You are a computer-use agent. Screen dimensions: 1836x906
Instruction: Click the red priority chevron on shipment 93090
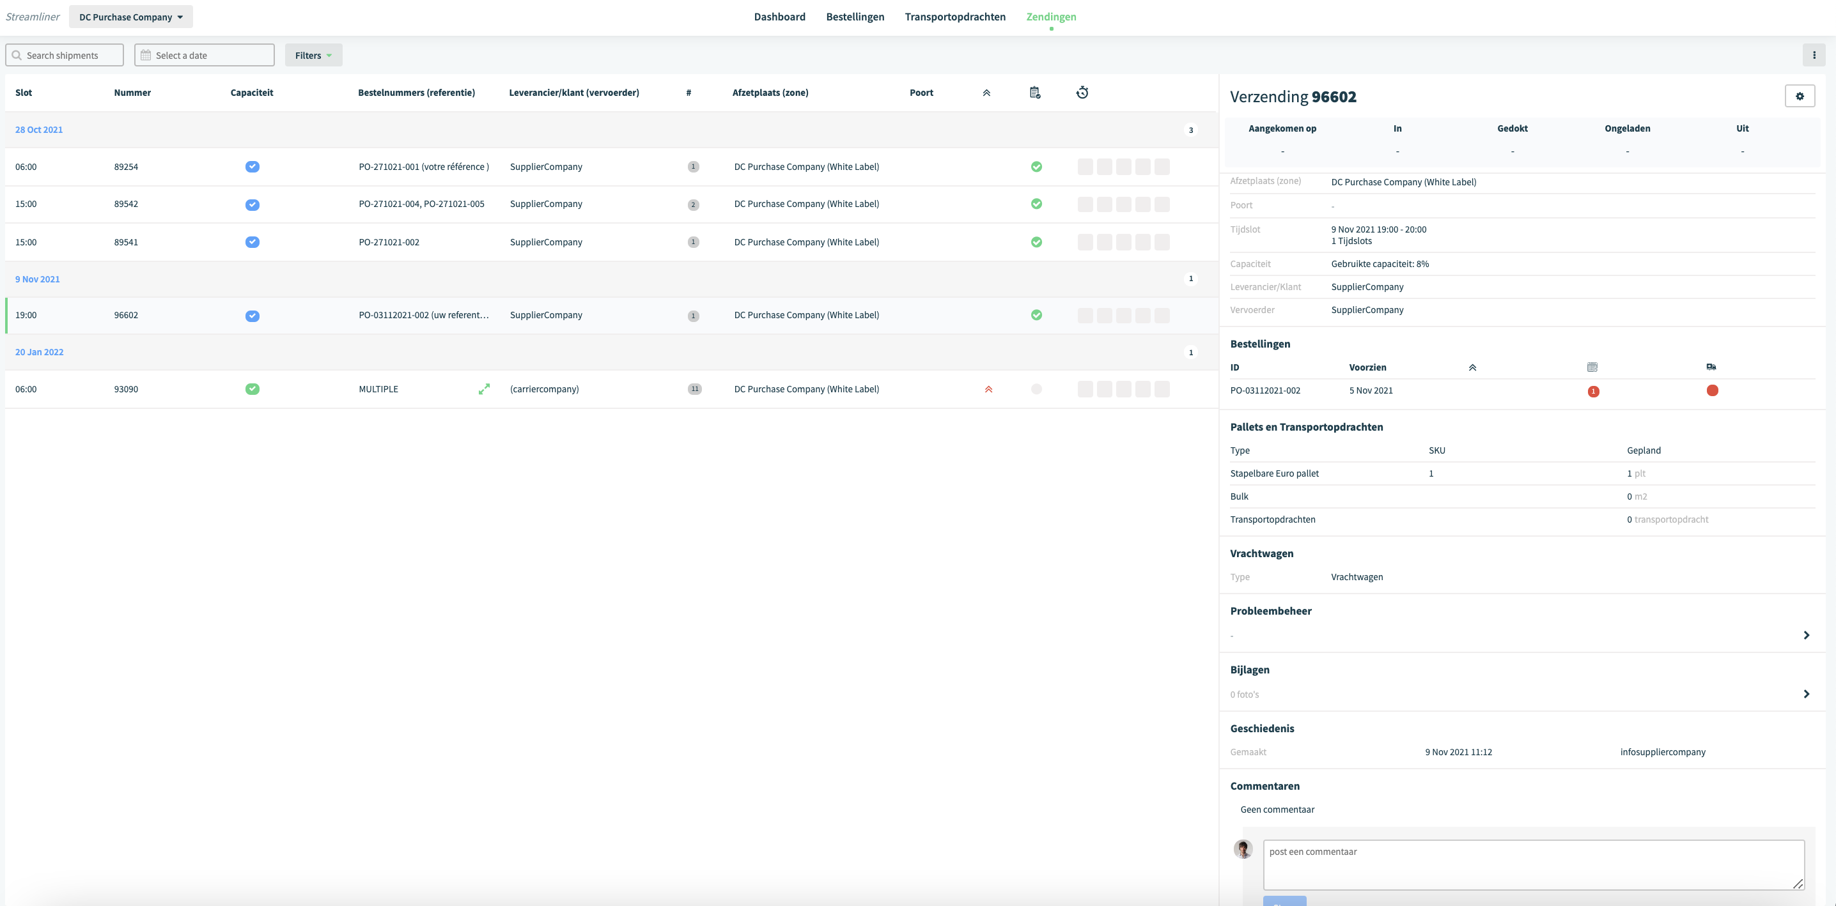click(988, 389)
